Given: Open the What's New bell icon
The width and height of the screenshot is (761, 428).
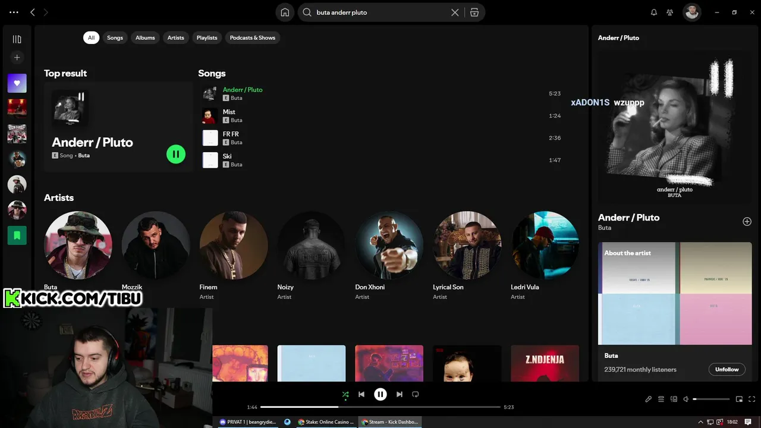Looking at the screenshot, I should 654,12.
